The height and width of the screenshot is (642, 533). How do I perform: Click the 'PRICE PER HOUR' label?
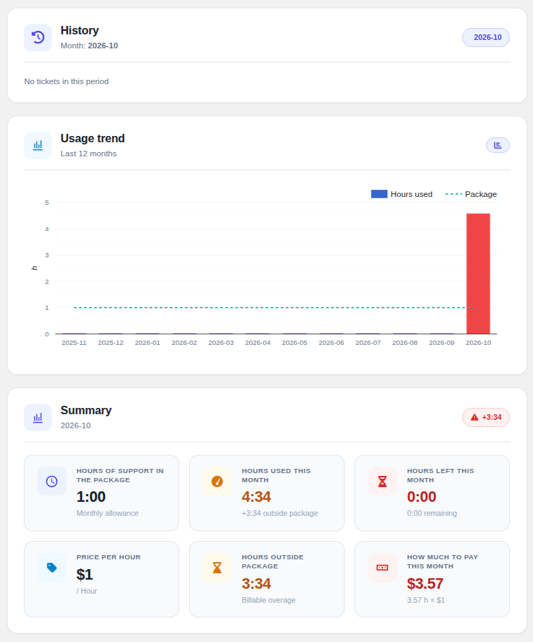click(109, 557)
